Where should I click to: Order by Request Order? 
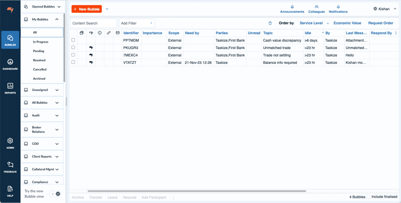point(381,23)
